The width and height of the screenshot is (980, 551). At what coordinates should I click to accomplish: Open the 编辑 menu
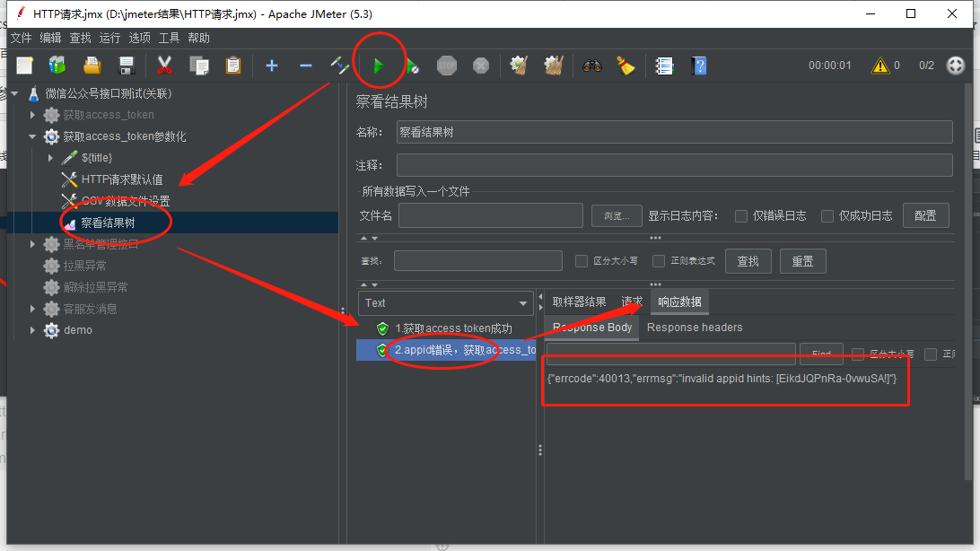(50, 38)
